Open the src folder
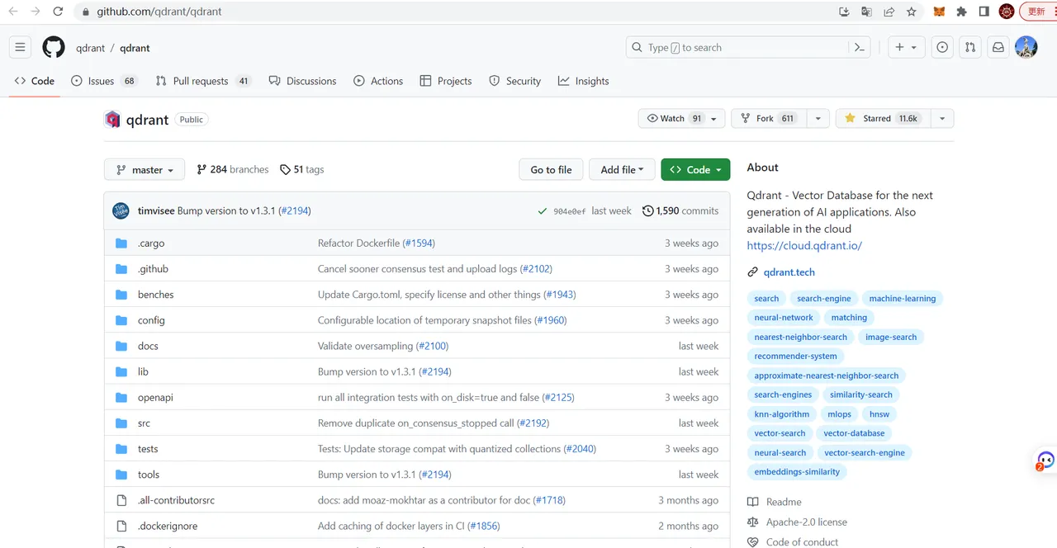 tap(144, 423)
